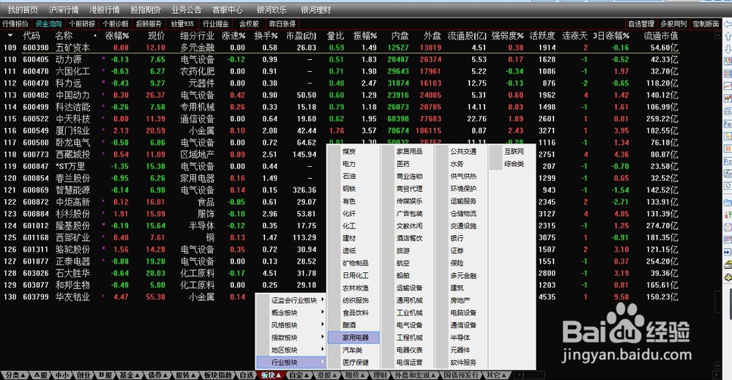This screenshot has height=380, width=732.
Task: Open the A股▲ bottom tab dropdown
Action: [x=40, y=376]
